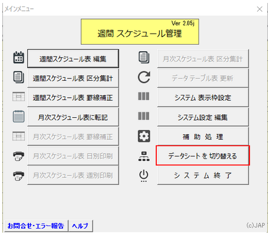The width and height of the screenshot is (269, 235).
Task: Click printer icon beside 月次スケジュール表 日別印刷
Action: click(19, 156)
